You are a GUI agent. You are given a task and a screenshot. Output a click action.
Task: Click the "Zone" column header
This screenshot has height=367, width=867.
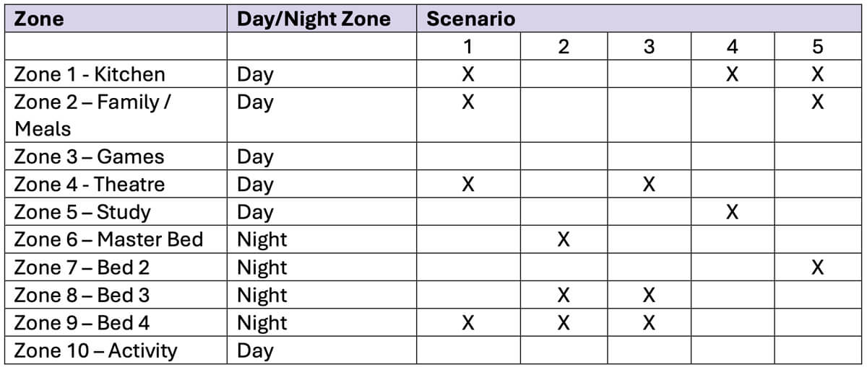point(39,19)
